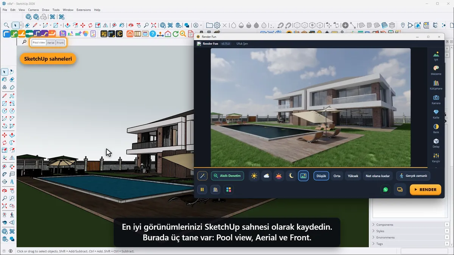This screenshot has width=454, height=255.
Task: Click the Search magnifier in top toolbar
Action: (x=6, y=25)
